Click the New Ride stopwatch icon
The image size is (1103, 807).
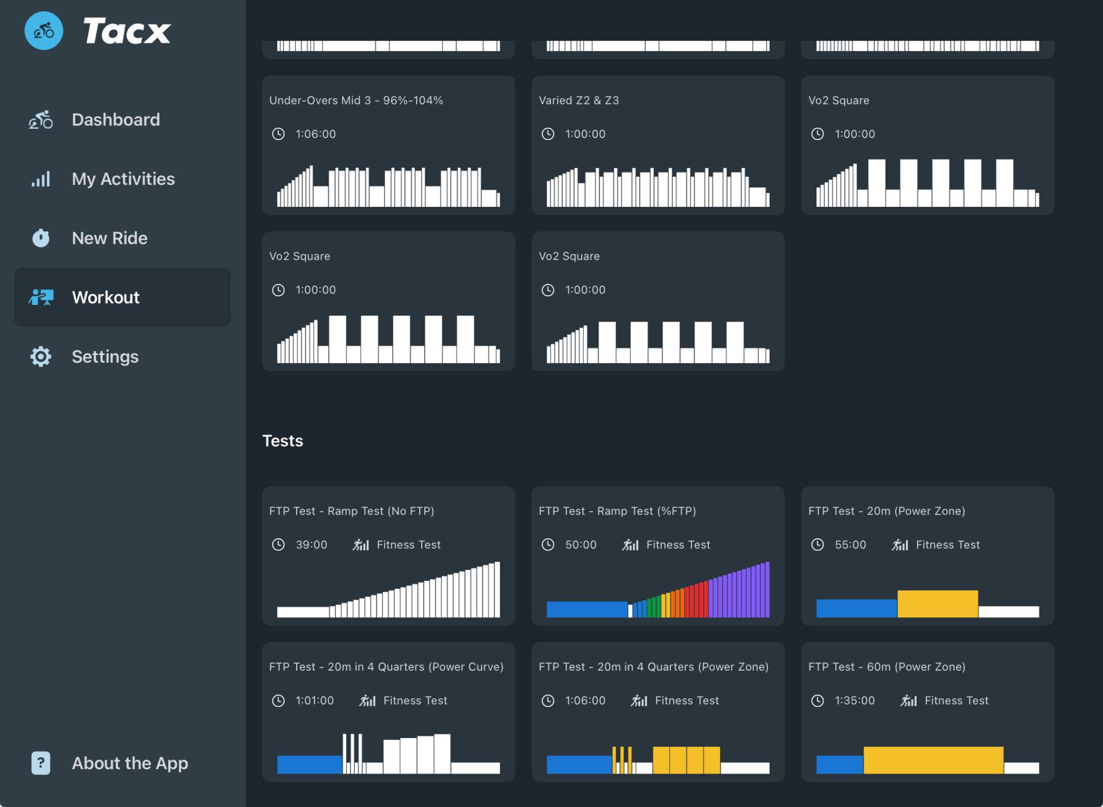coord(40,238)
